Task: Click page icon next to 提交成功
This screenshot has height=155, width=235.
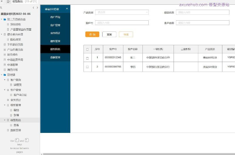Action: pos(5,55)
